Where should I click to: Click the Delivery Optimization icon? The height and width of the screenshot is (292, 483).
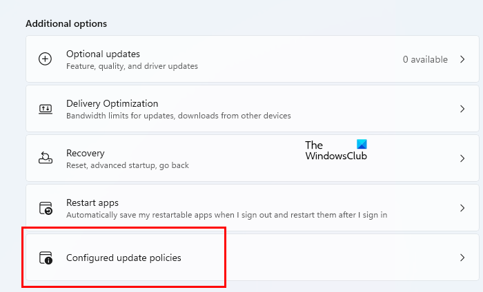(x=45, y=109)
